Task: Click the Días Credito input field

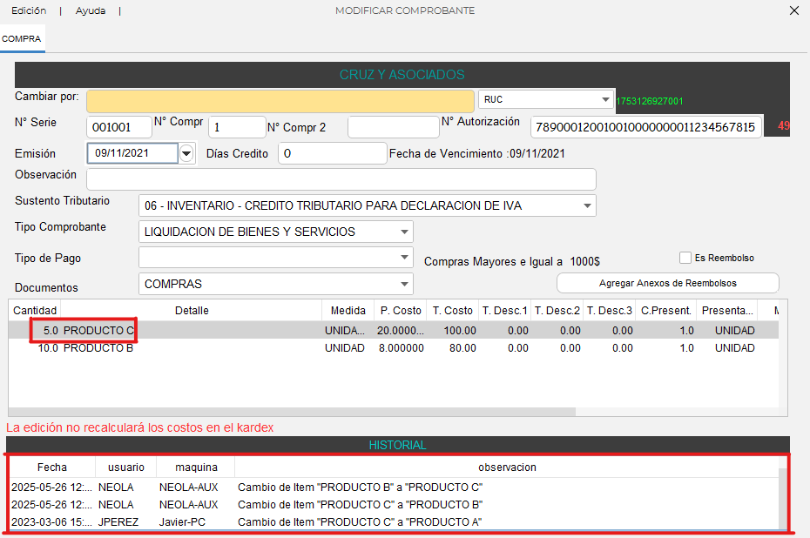Action: click(332, 154)
